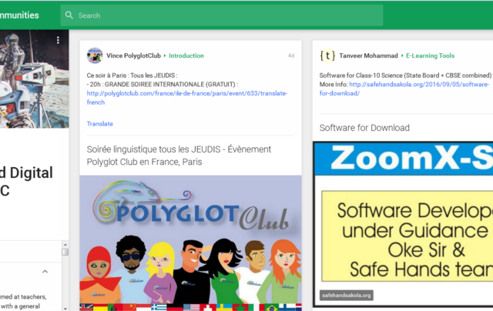
Task: Open Software for Download link title
Action: (x=364, y=128)
